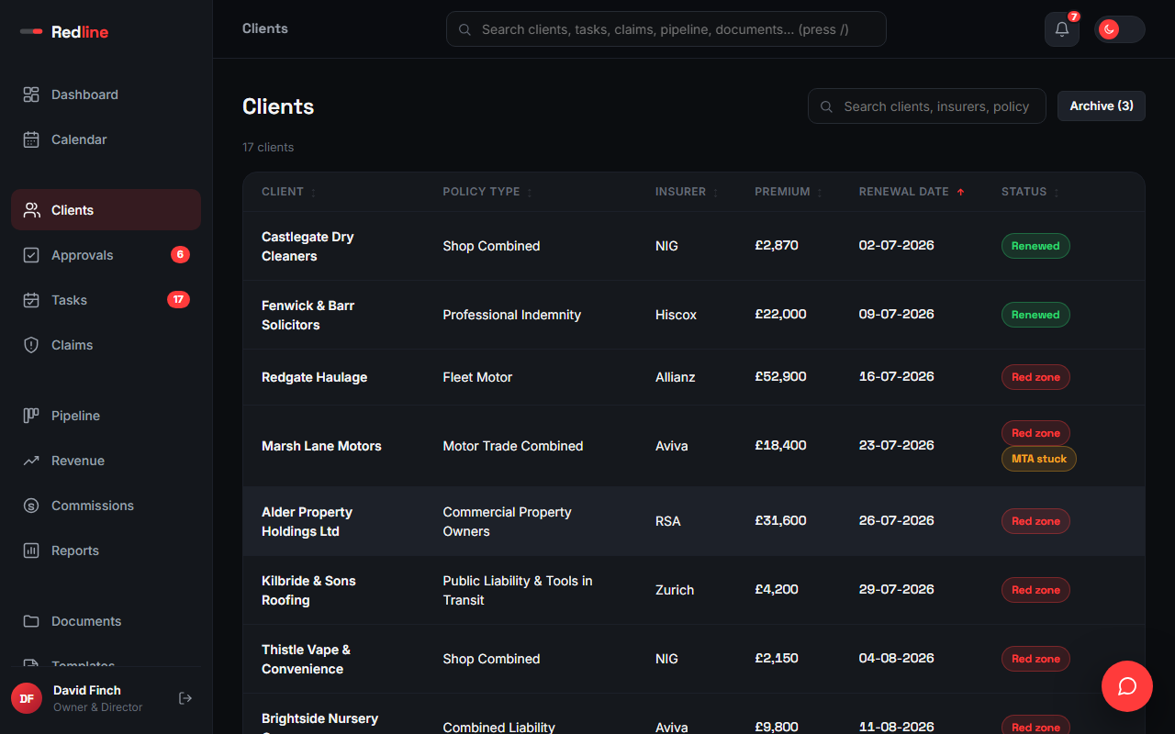The height and width of the screenshot is (734, 1175).
Task: Navigate to Pipeline
Action: (x=106, y=416)
